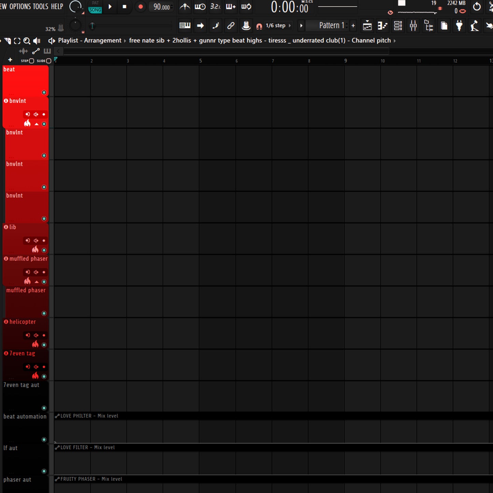Click the record button
The height and width of the screenshot is (493, 493).
pos(140,6)
